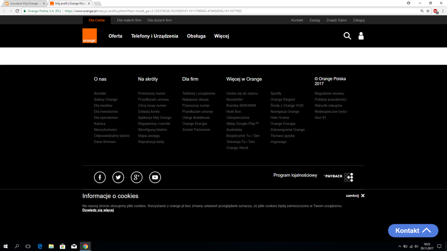Open Orange YouTube icon
The image size is (447, 251).
coord(155,177)
